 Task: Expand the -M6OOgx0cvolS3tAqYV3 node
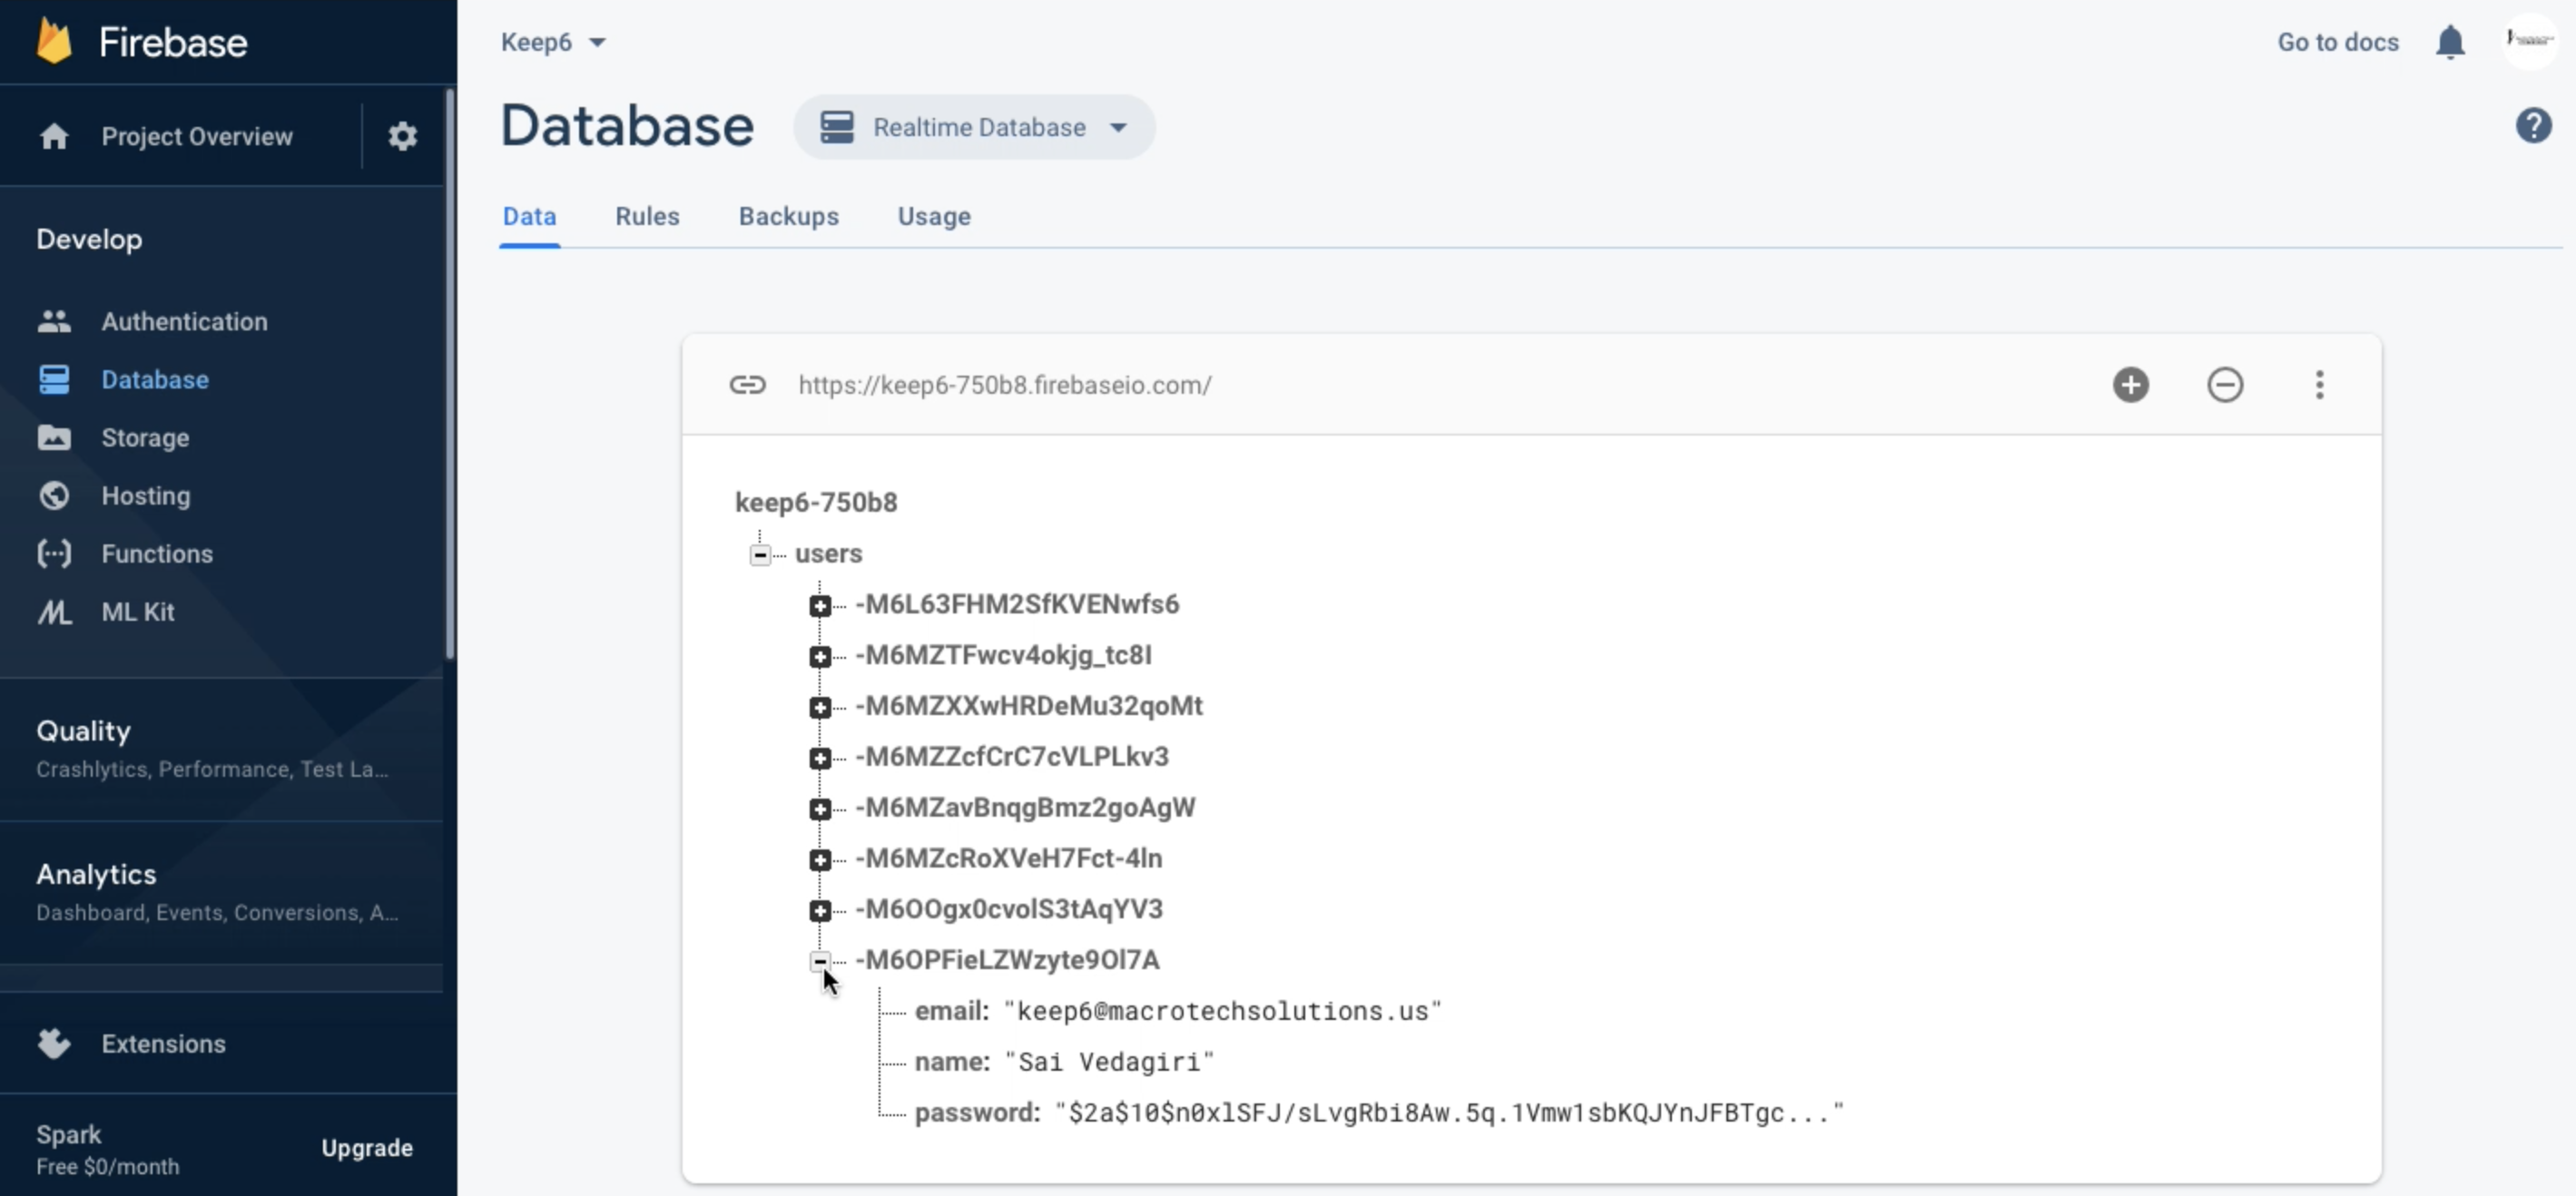(x=820, y=911)
